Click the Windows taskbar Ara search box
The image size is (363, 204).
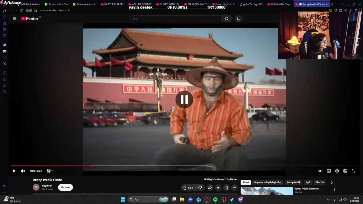click(148, 199)
